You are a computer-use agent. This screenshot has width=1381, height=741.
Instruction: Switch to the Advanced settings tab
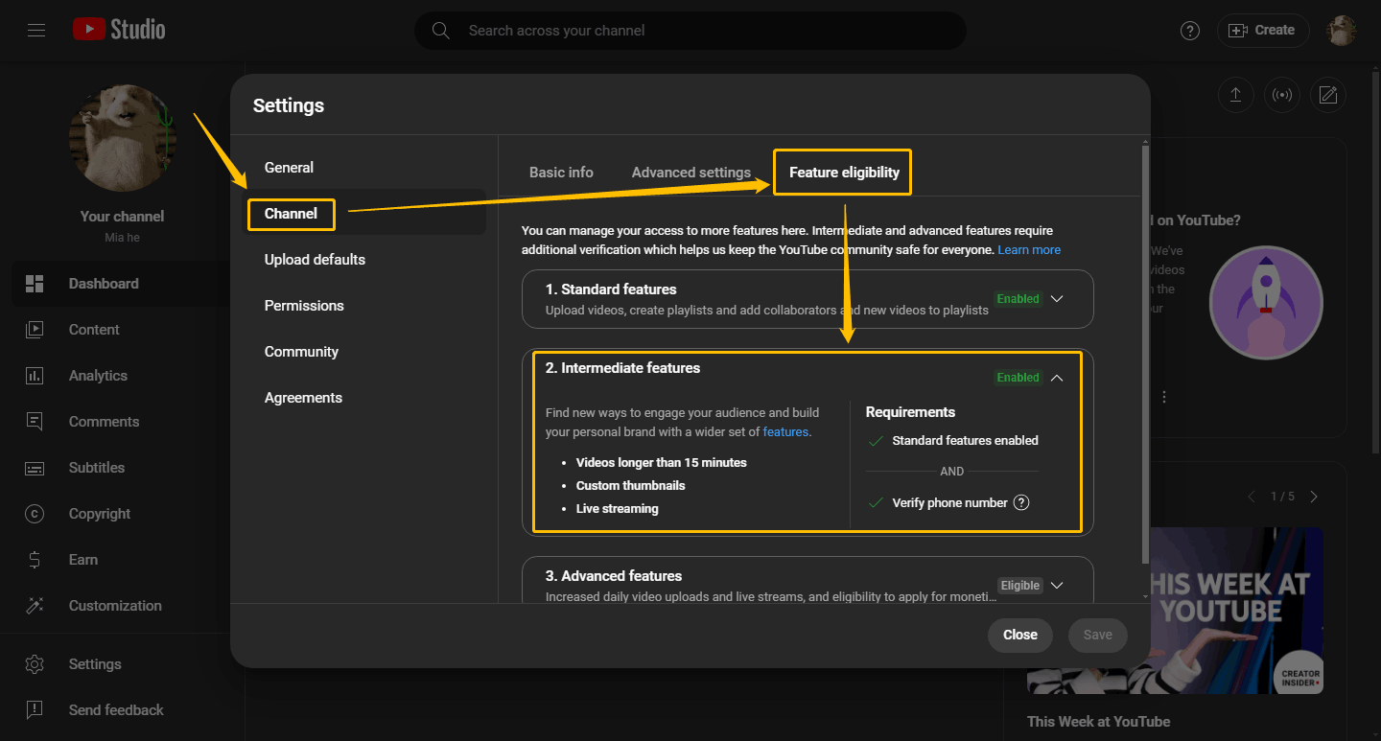tap(691, 173)
